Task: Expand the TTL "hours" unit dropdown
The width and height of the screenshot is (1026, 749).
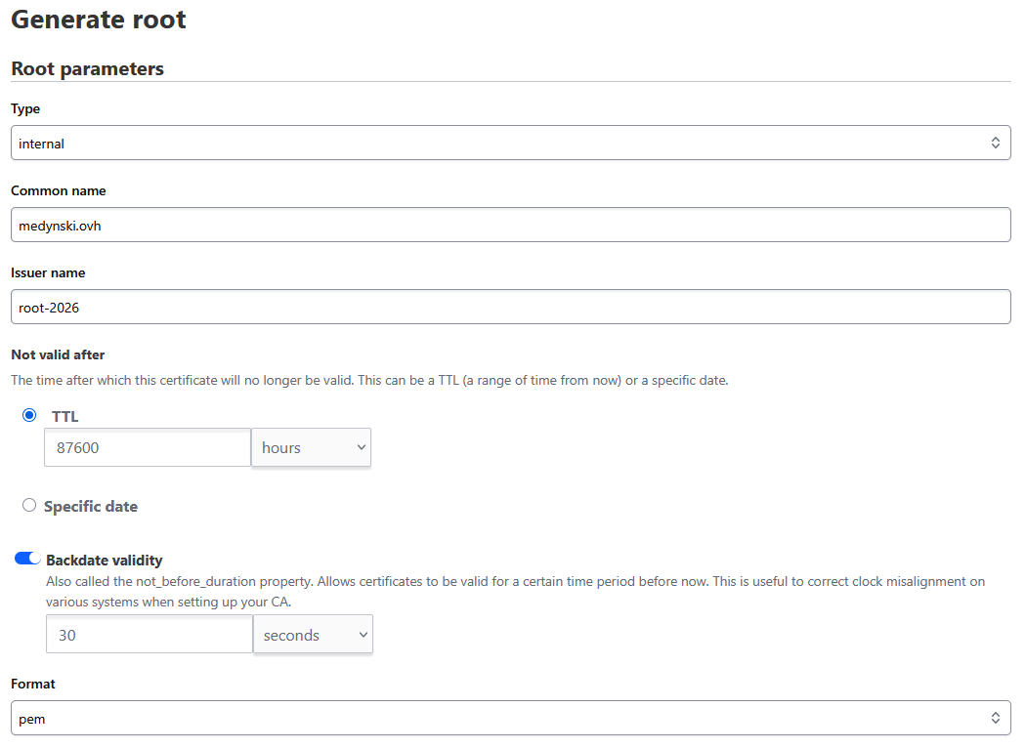Action: (x=311, y=447)
